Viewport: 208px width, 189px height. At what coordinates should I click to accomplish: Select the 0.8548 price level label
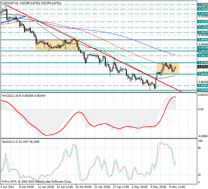pos(203,90)
